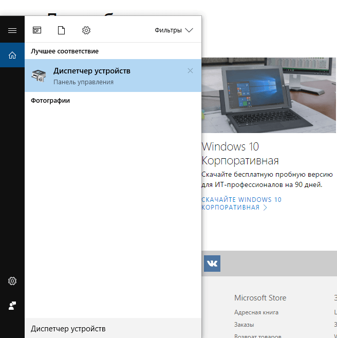Select the Фотографии category heading
337x338 pixels.
(50, 101)
